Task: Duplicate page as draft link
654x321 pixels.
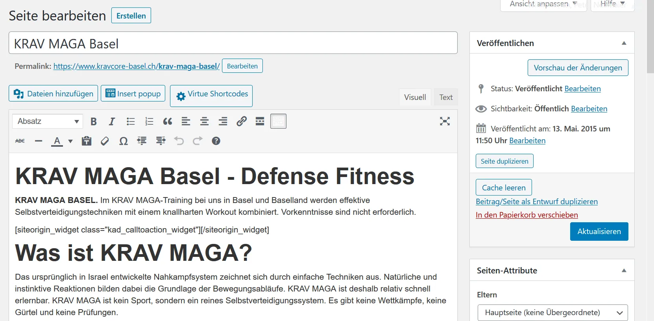Action: click(537, 201)
